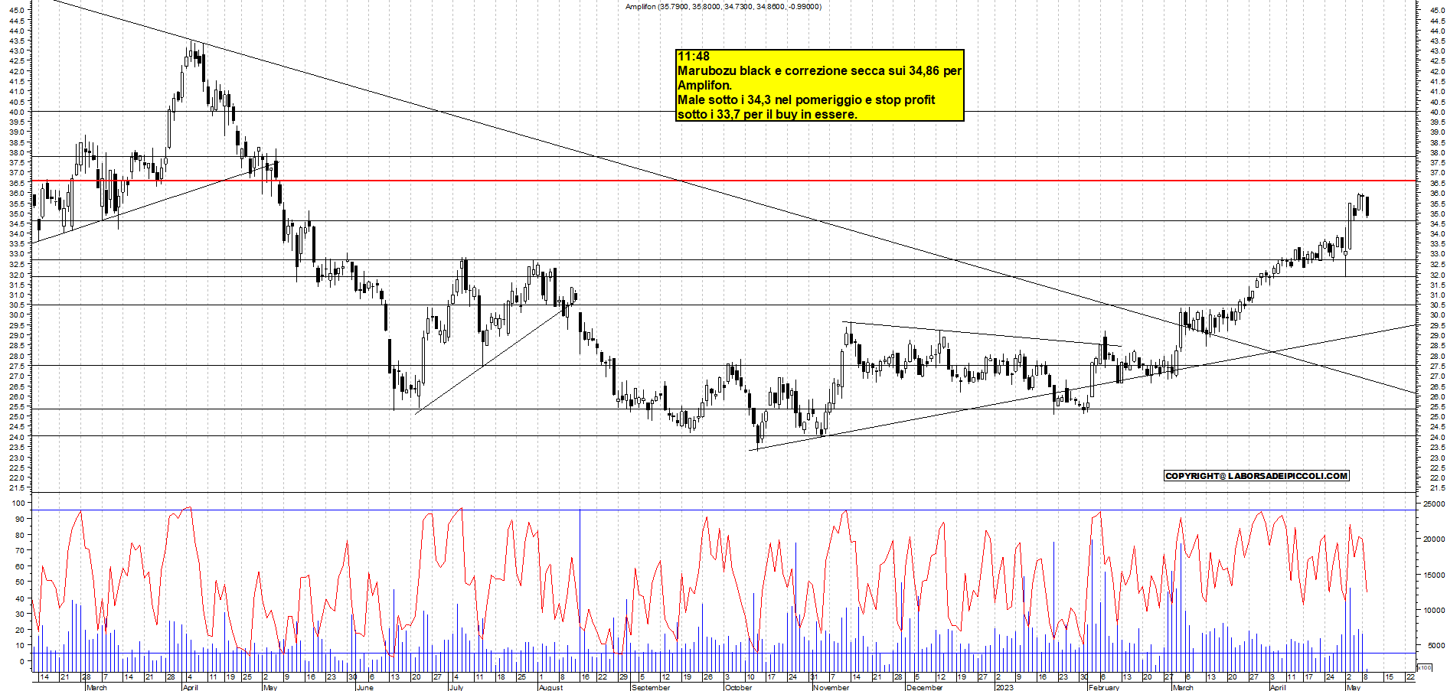
Task: Click the 36.5 label on the right price axis
Action: pos(1437,184)
